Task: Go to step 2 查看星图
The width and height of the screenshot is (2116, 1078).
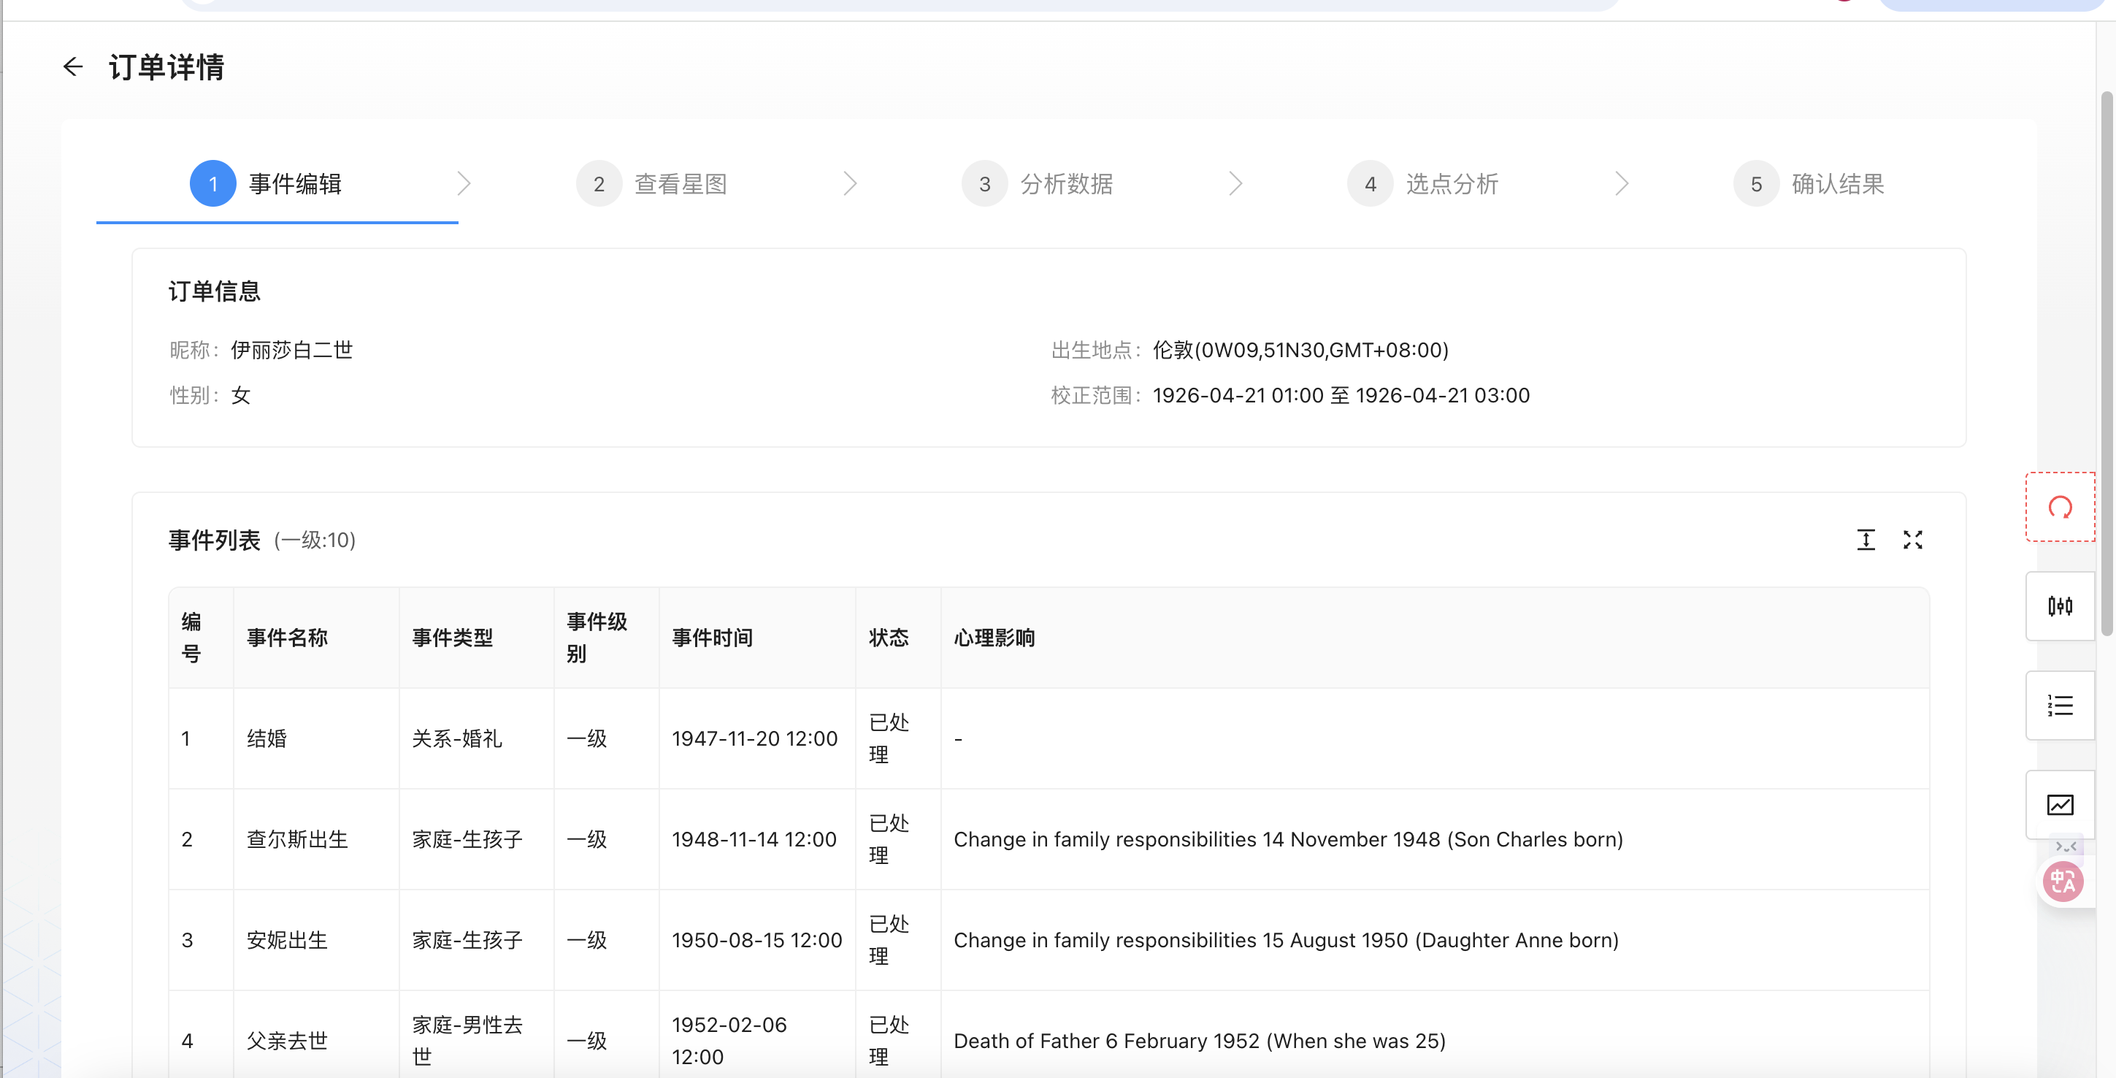Action: point(681,184)
